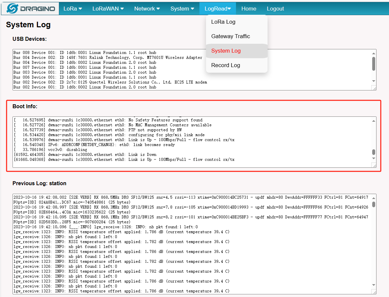Click the log line with DevAddr=FFFFFF66

pos(191,207)
